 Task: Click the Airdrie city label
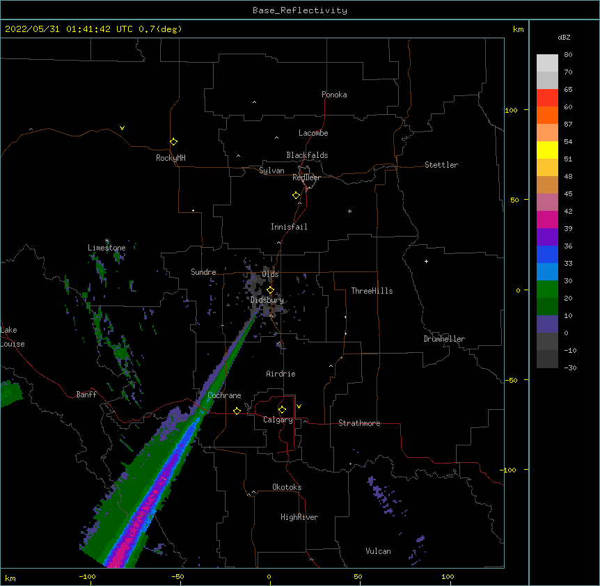281,374
